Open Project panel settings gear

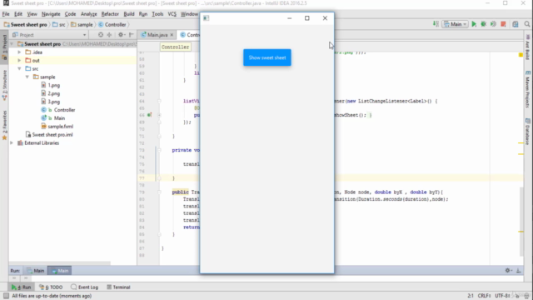point(121,35)
